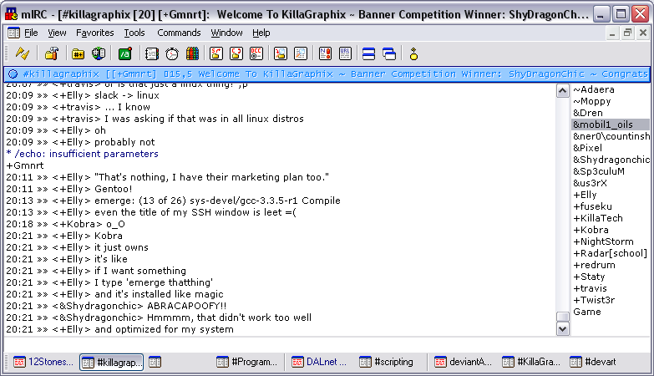
Task: Select +Elly in the nick list
Action: (x=585, y=195)
